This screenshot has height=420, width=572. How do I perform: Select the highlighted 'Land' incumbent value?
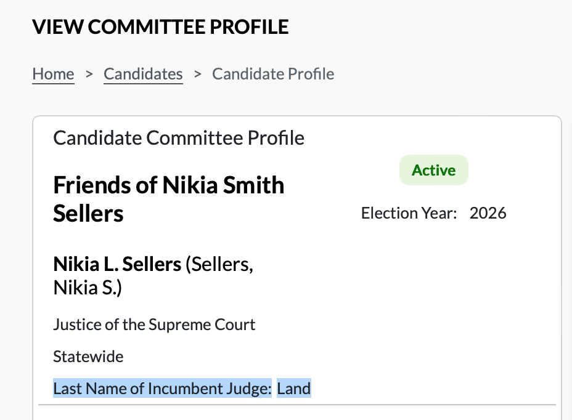coord(294,389)
